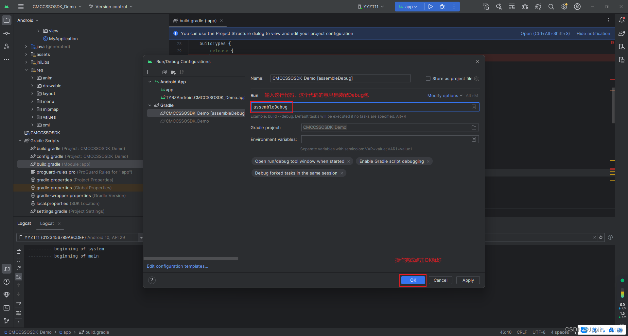
Task: Collapse the Gradle configuration group
Action: coord(150,105)
